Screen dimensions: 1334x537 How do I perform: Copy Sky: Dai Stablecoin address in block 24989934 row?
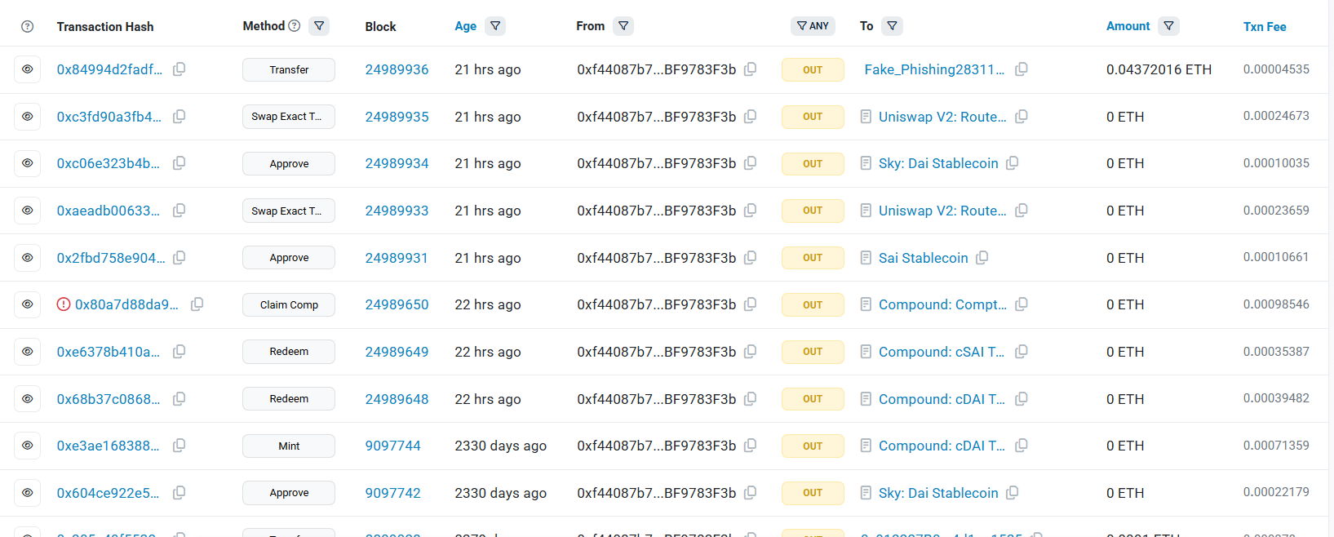coord(1013,163)
